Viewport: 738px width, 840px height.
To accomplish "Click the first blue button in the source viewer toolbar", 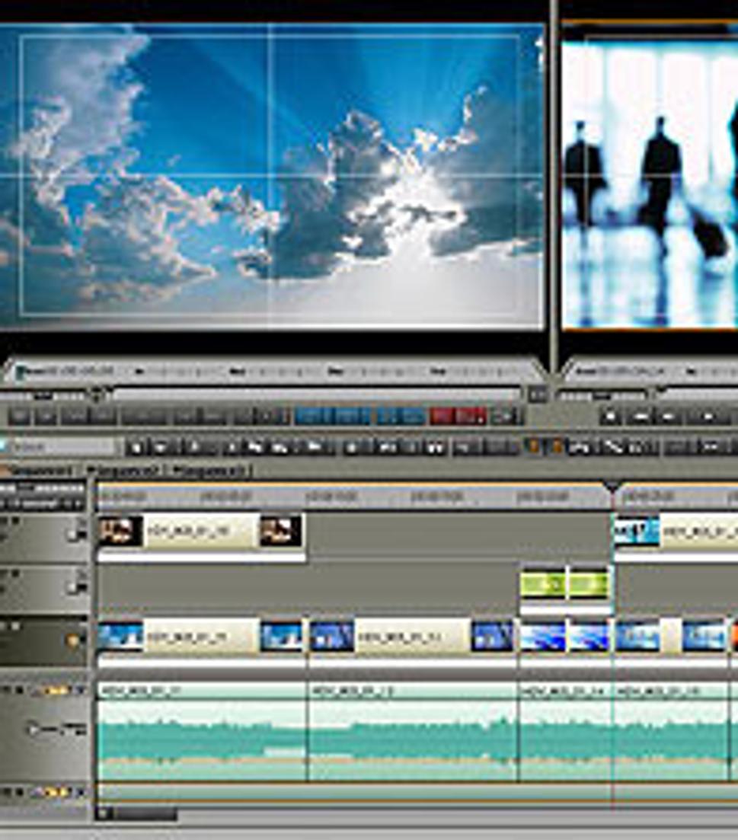I will (313, 417).
